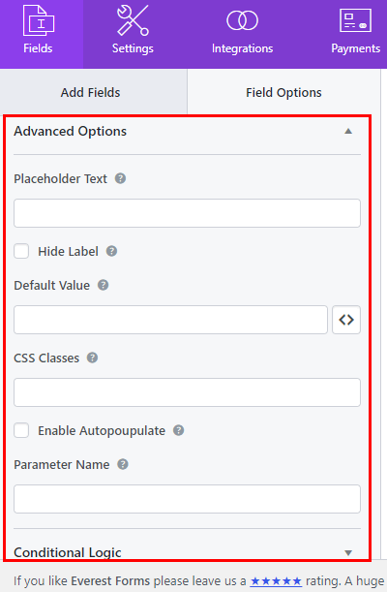Viewport: 387px width, 592px height.
Task: Click help icon beside Parameter Name
Action: (123, 464)
